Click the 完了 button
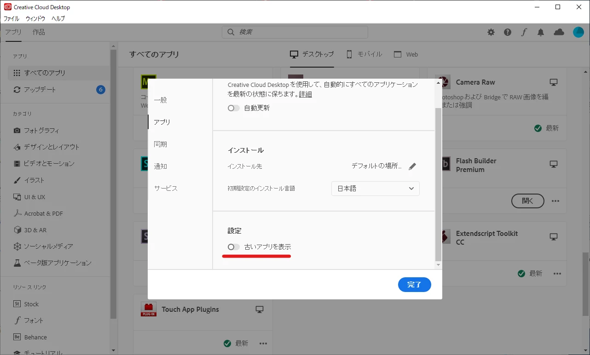The width and height of the screenshot is (590, 355). click(415, 285)
